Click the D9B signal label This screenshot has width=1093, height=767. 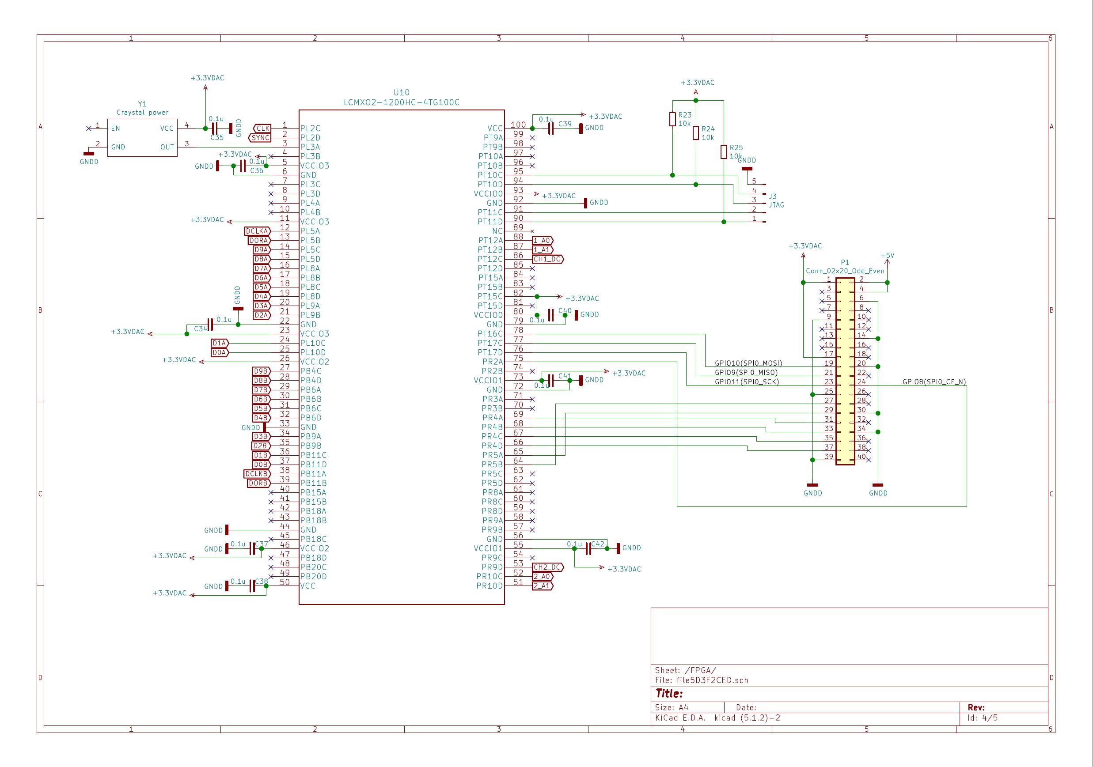click(x=262, y=371)
